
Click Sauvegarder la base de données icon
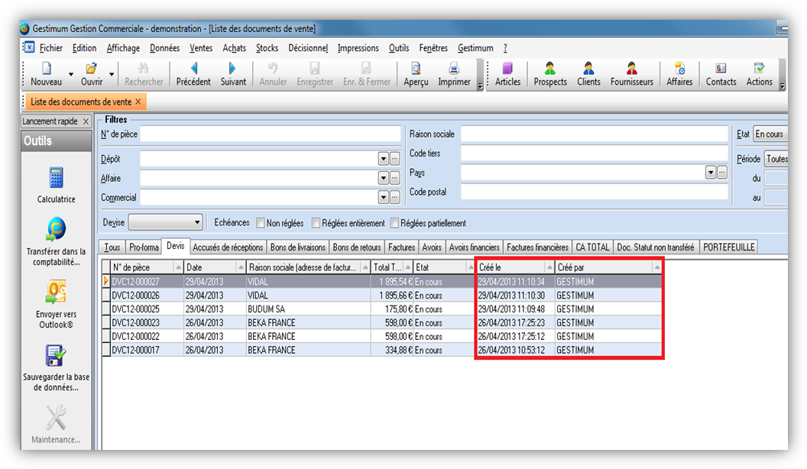click(x=56, y=355)
